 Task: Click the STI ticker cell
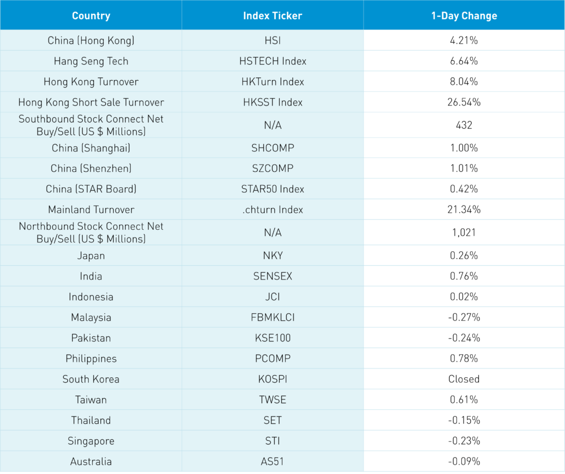(273, 441)
